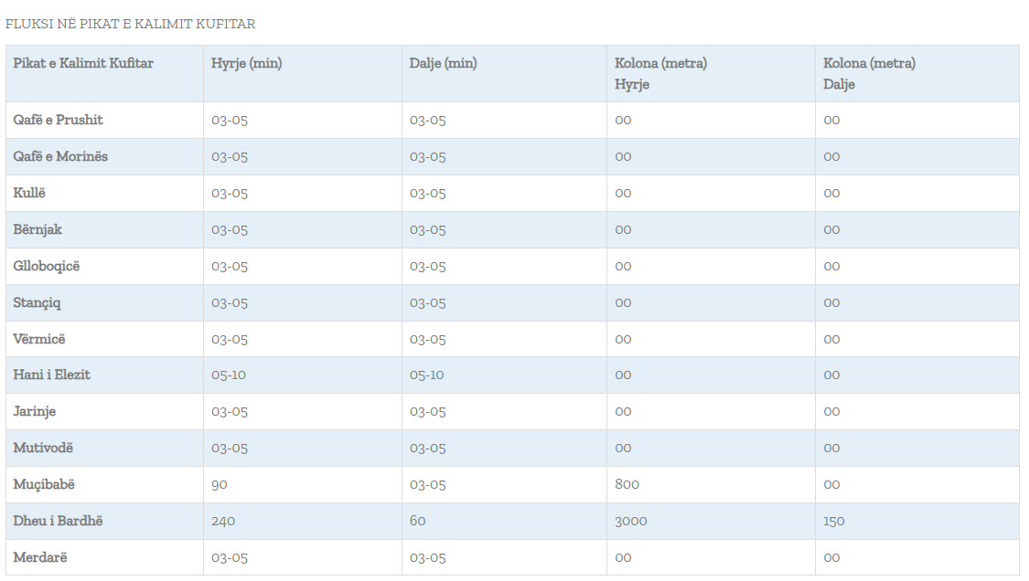
Task: Click Hani i Elezit entry time 05-10
Action: (x=229, y=375)
